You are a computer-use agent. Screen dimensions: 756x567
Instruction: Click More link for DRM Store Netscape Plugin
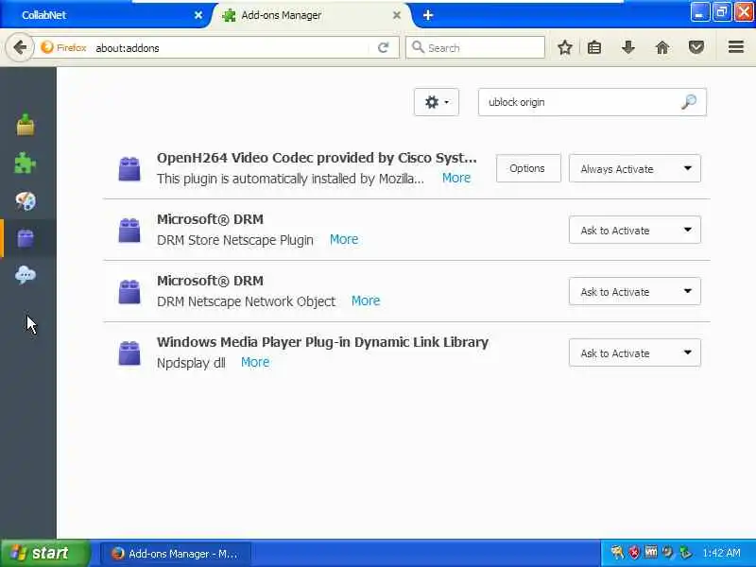(x=344, y=239)
